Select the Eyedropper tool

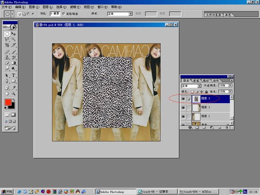coord(13,88)
